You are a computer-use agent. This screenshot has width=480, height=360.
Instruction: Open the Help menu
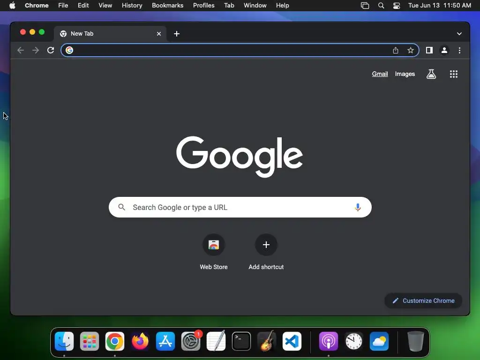click(x=282, y=6)
